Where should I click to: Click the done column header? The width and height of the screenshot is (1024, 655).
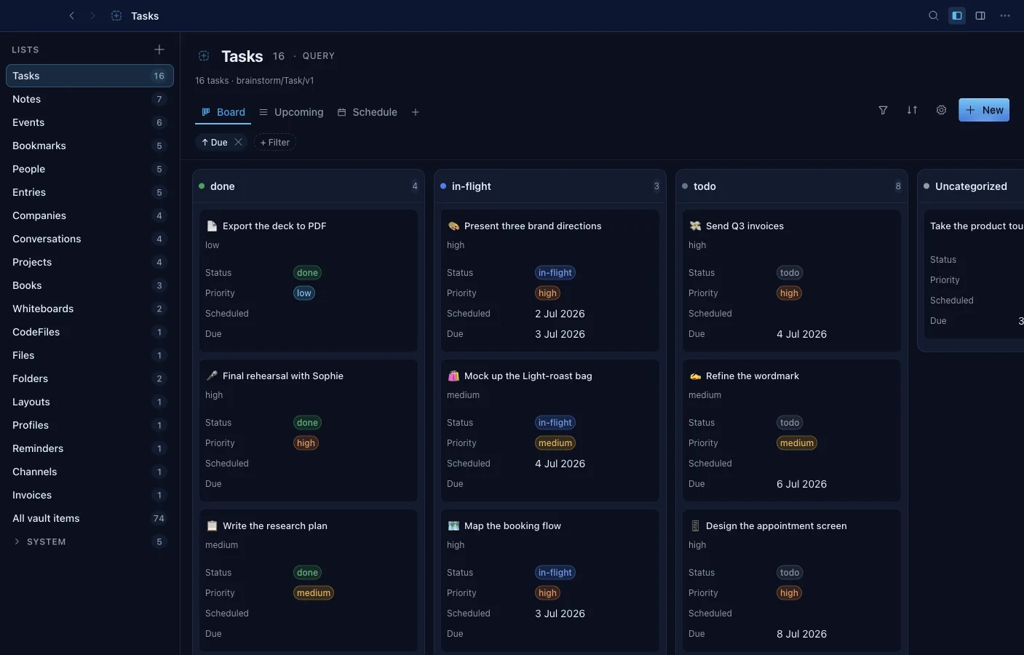click(x=309, y=186)
